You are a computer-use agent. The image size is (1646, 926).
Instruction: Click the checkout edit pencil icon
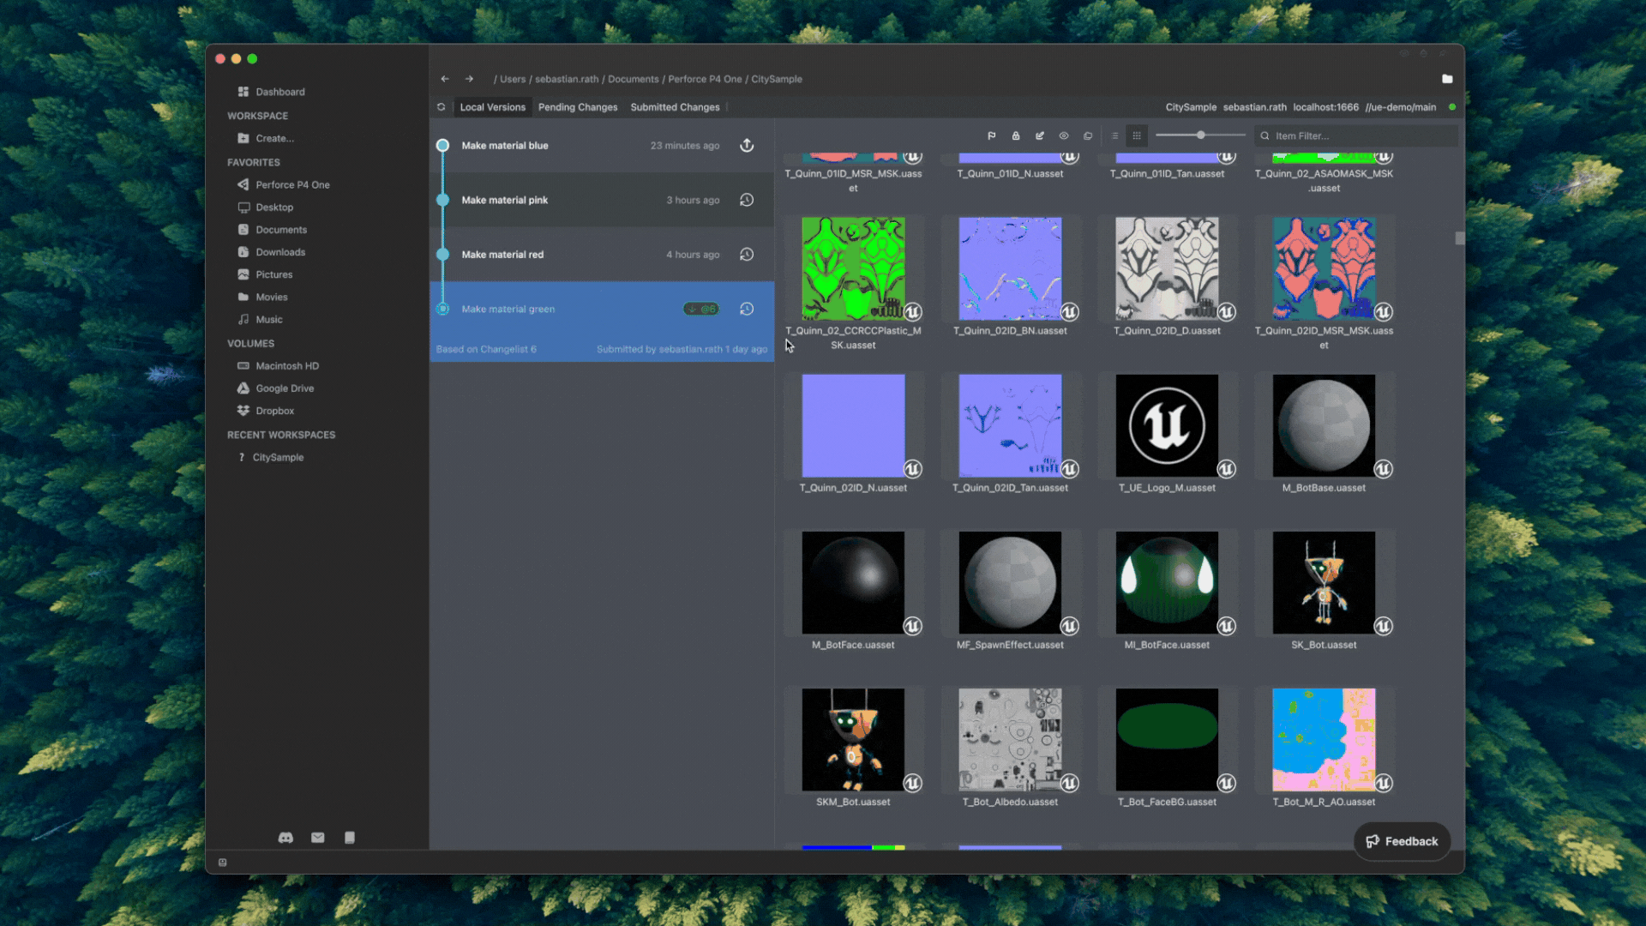[1040, 135]
